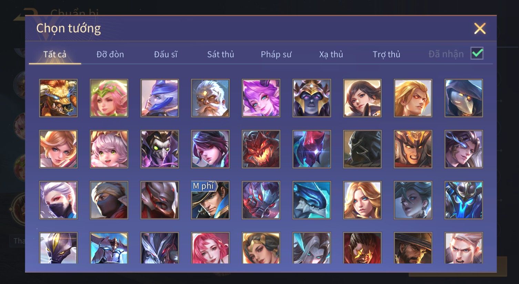Switch to the Pháp sư tab

coord(276,54)
